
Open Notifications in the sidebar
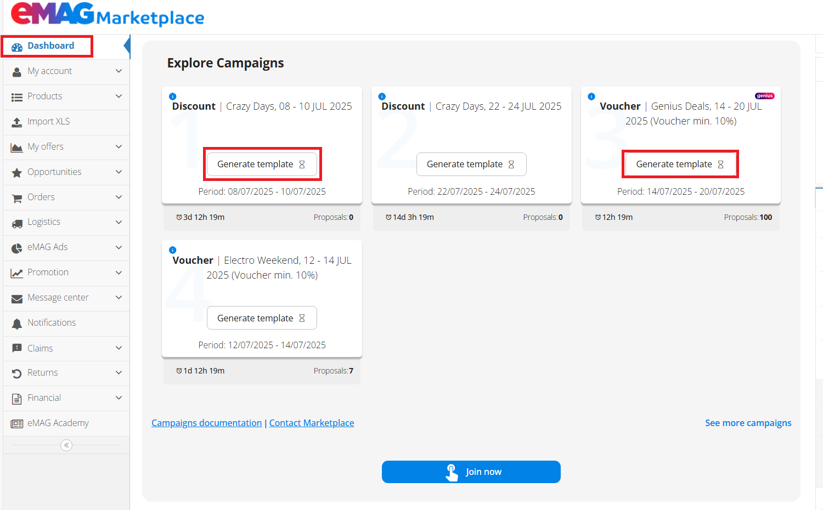tap(66, 323)
